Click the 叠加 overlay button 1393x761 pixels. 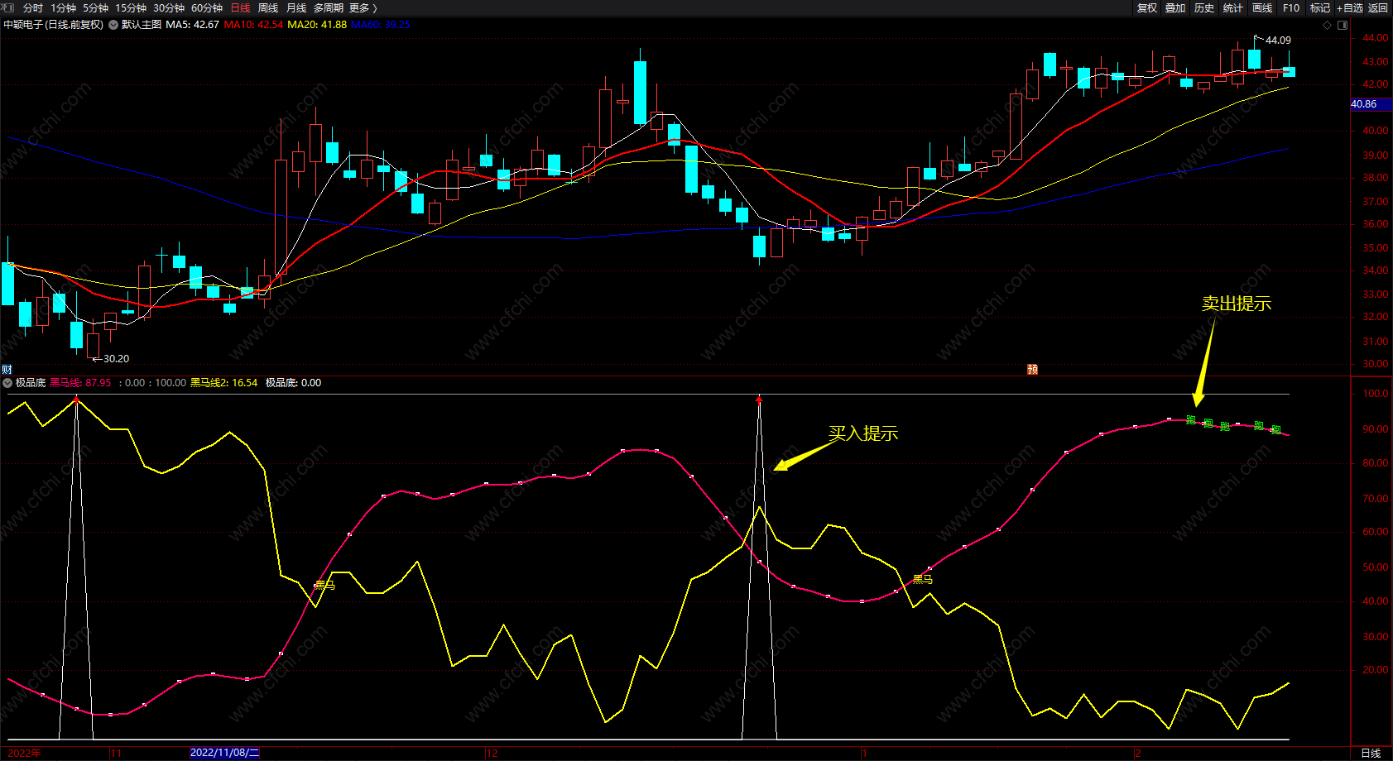[x=1175, y=7]
